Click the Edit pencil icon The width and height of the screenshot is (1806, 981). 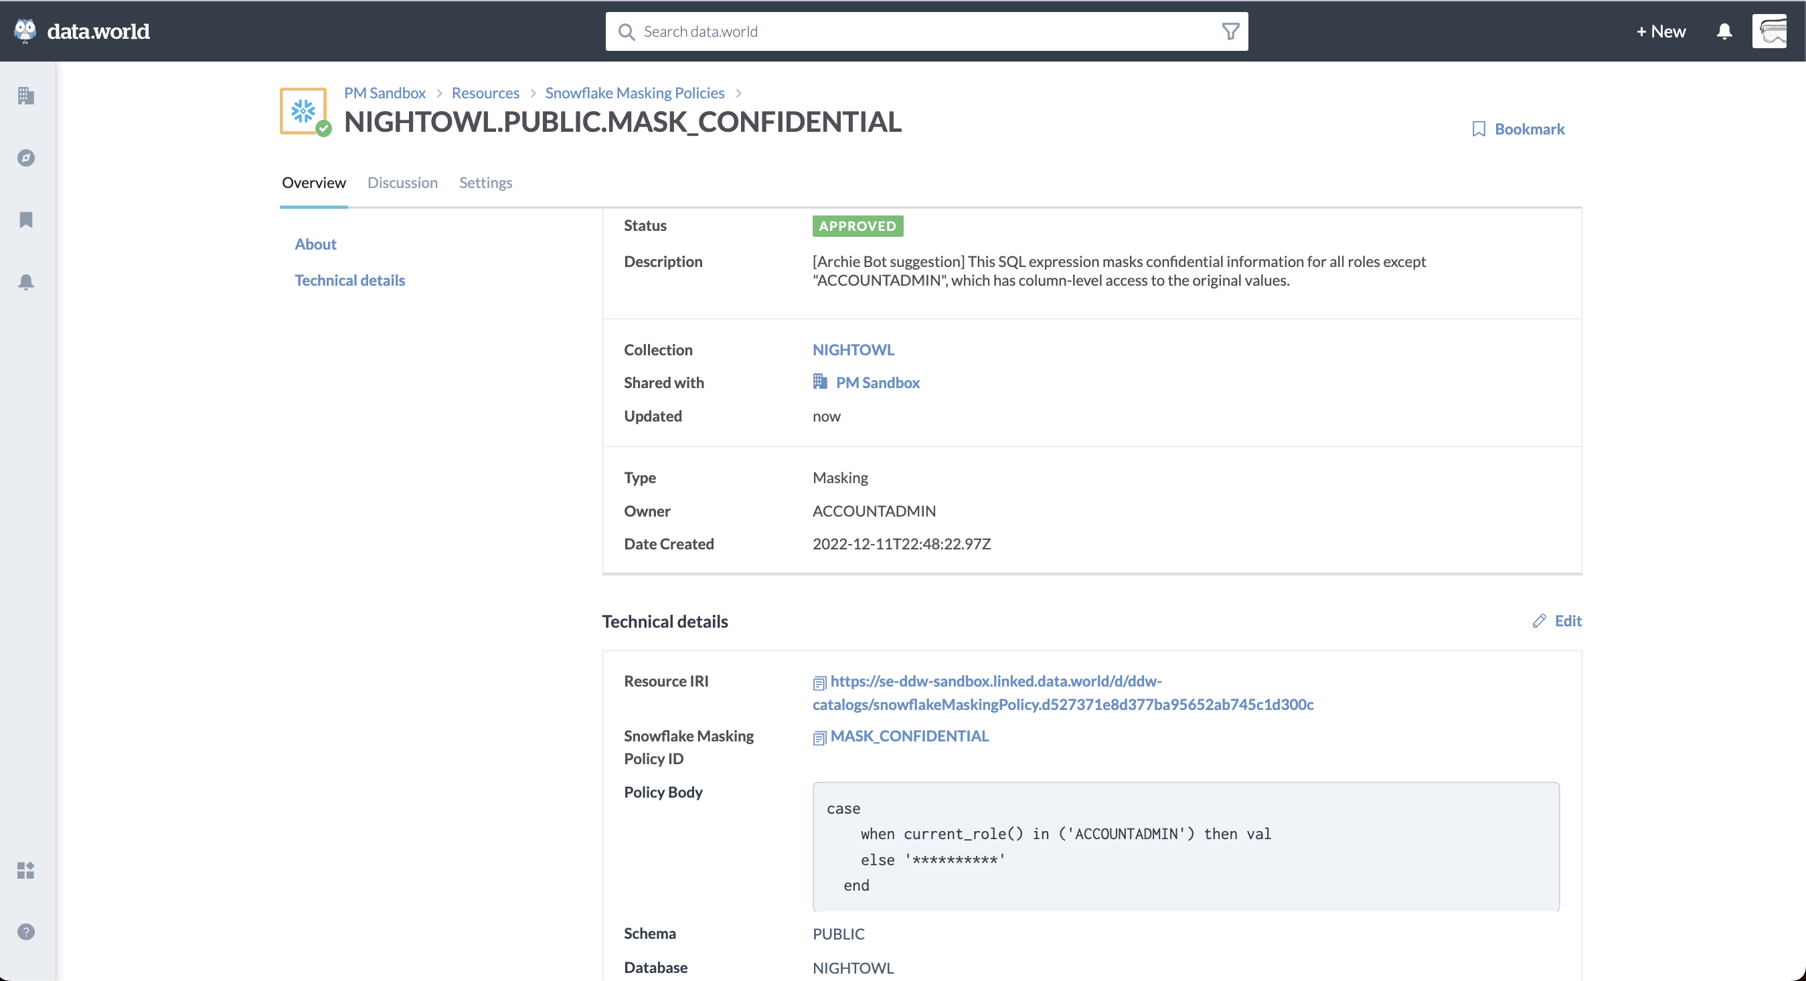1539,621
